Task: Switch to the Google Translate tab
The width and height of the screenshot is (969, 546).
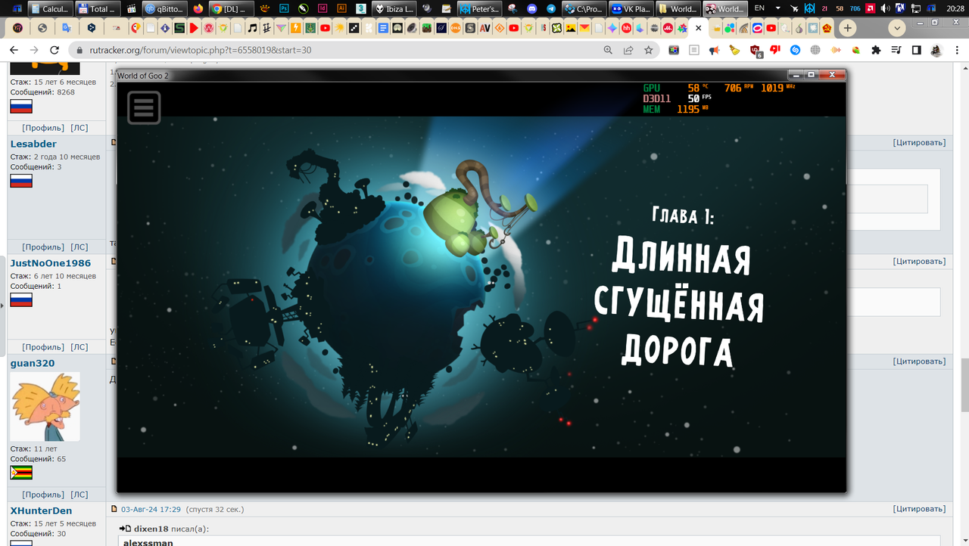Action: pyautogui.click(x=67, y=28)
